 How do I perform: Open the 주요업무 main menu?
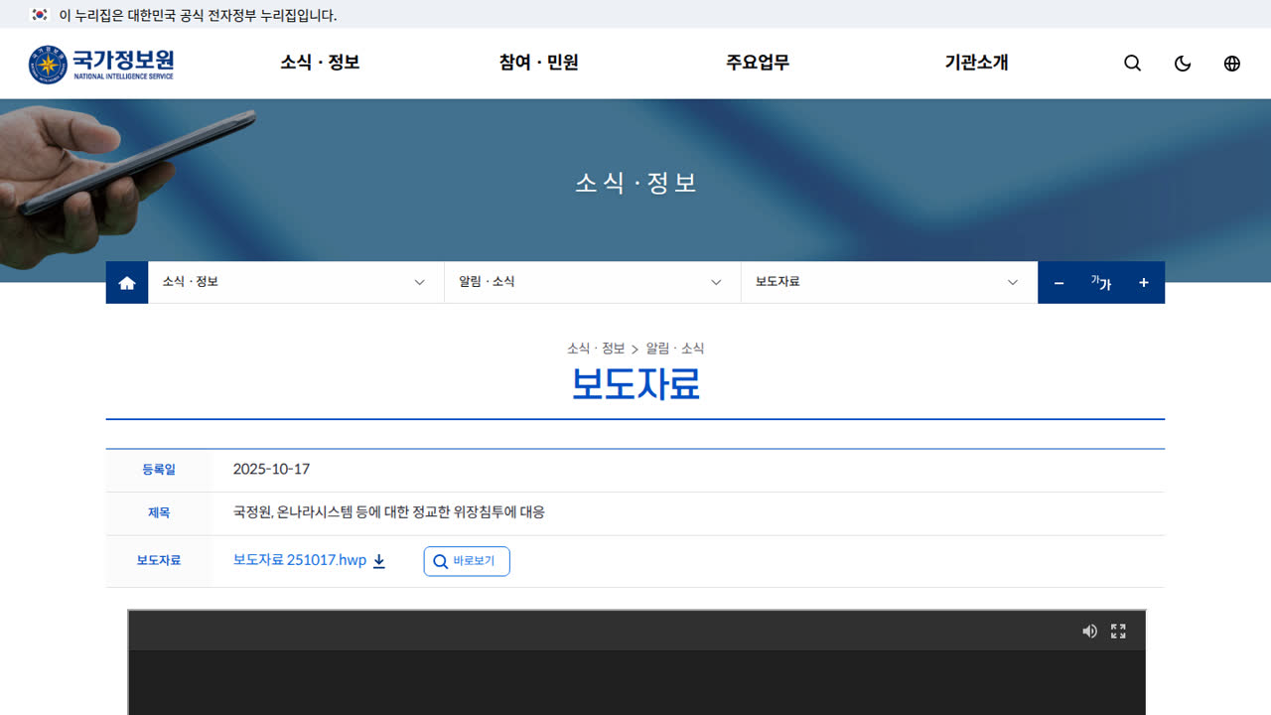point(758,63)
